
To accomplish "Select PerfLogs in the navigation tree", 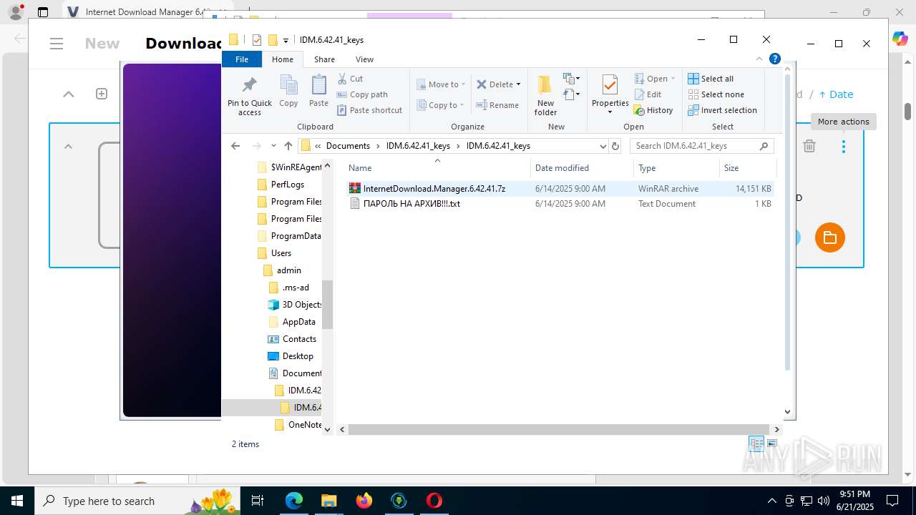I will click(x=288, y=185).
